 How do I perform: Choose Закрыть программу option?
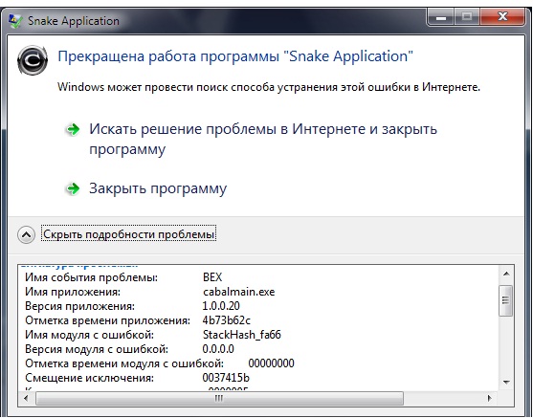pos(158,188)
